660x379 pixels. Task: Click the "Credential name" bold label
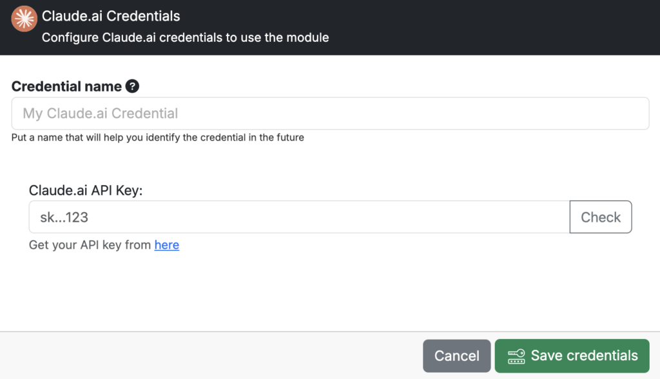[x=66, y=86]
